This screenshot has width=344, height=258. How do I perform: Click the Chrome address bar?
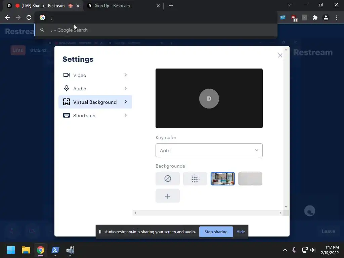pyautogui.click(x=156, y=17)
